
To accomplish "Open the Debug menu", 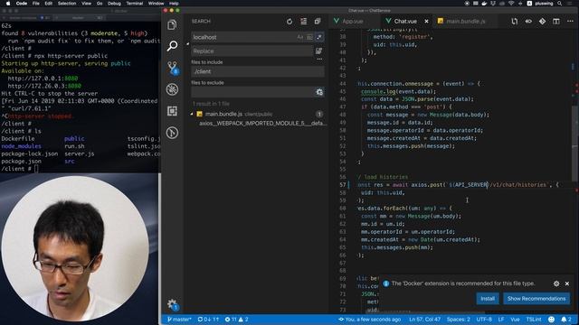I will pyautogui.click(x=114, y=4).
